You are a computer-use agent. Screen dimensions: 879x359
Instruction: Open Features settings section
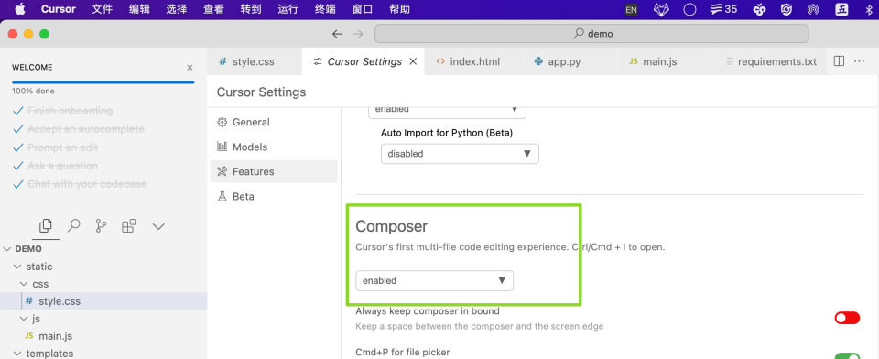(x=274, y=171)
